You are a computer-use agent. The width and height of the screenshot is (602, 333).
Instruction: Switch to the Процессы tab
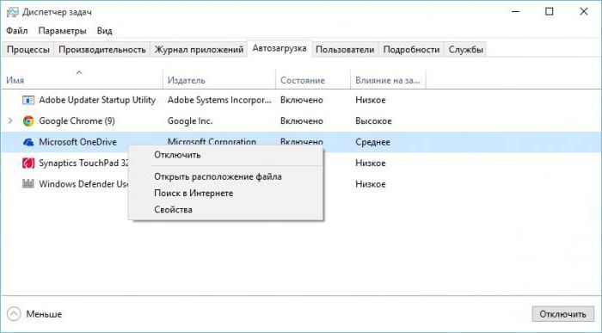tap(28, 50)
